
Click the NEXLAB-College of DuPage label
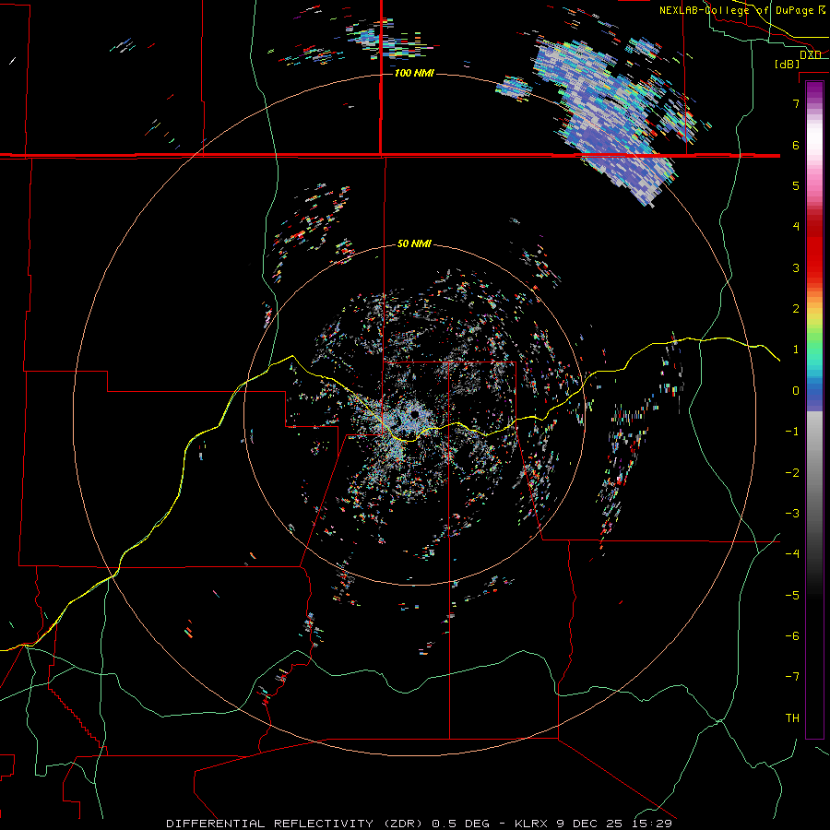(x=738, y=10)
